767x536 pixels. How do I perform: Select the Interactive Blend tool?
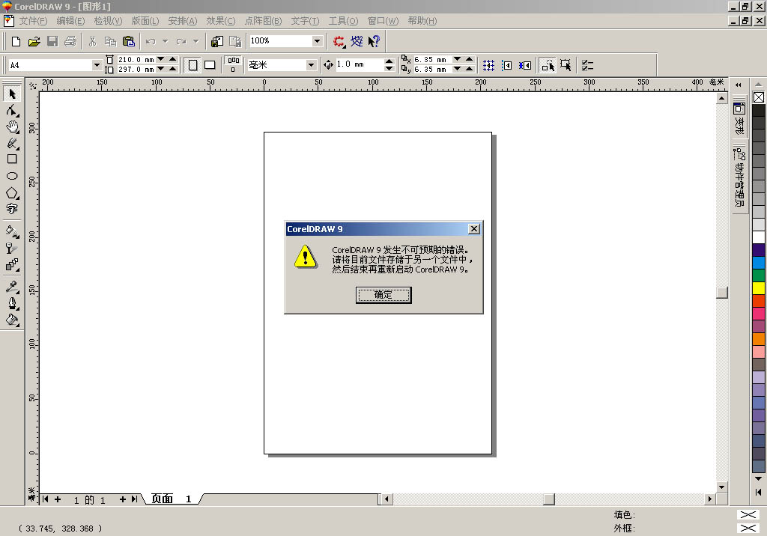12,264
